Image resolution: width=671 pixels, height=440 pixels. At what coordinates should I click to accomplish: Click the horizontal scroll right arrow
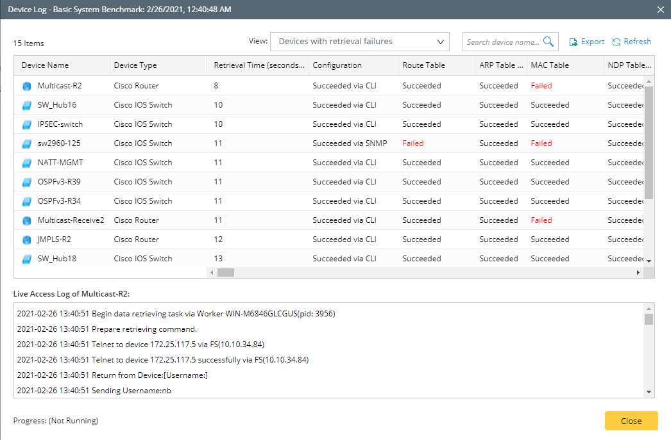point(638,273)
